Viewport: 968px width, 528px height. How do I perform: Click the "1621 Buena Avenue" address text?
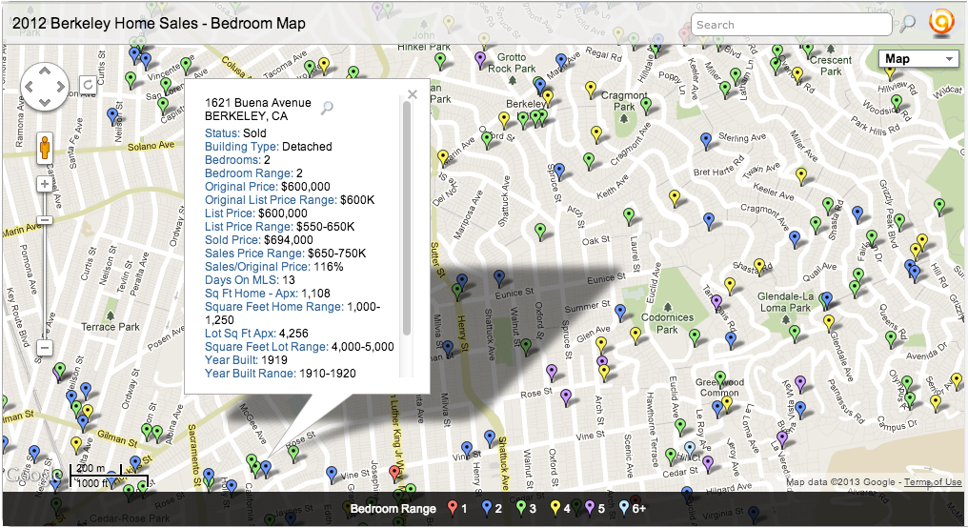coord(258,103)
